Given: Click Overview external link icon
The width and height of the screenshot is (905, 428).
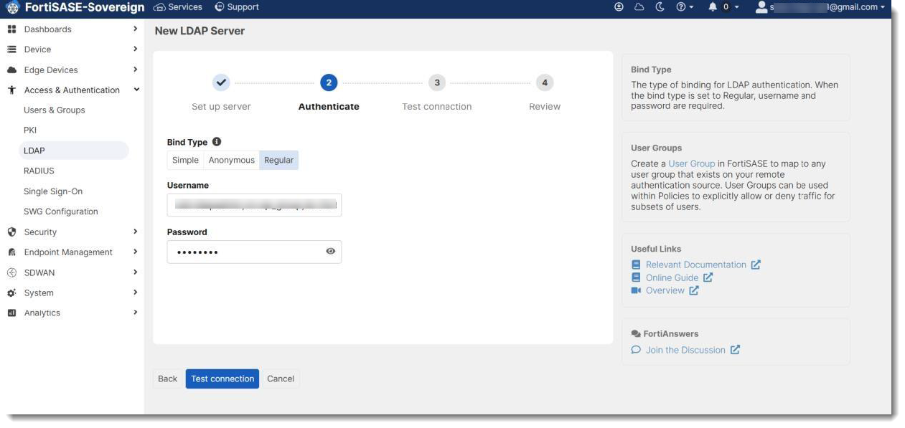Looking at the screenshot, I should pyautogui.click(x=694, y=290).
